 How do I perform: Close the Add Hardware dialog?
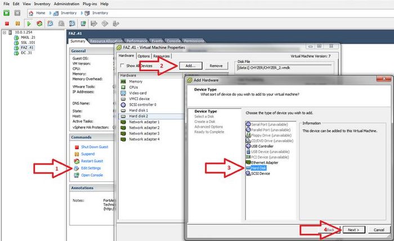point(384,79)
